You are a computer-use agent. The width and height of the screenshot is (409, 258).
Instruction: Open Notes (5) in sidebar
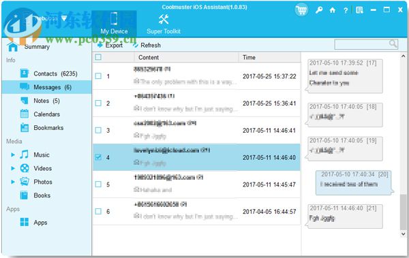pos(46,101)
